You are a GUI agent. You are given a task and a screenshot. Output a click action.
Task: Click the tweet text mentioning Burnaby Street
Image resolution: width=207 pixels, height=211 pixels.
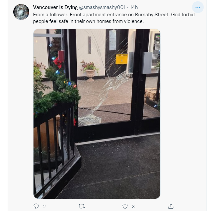[114, 18]
